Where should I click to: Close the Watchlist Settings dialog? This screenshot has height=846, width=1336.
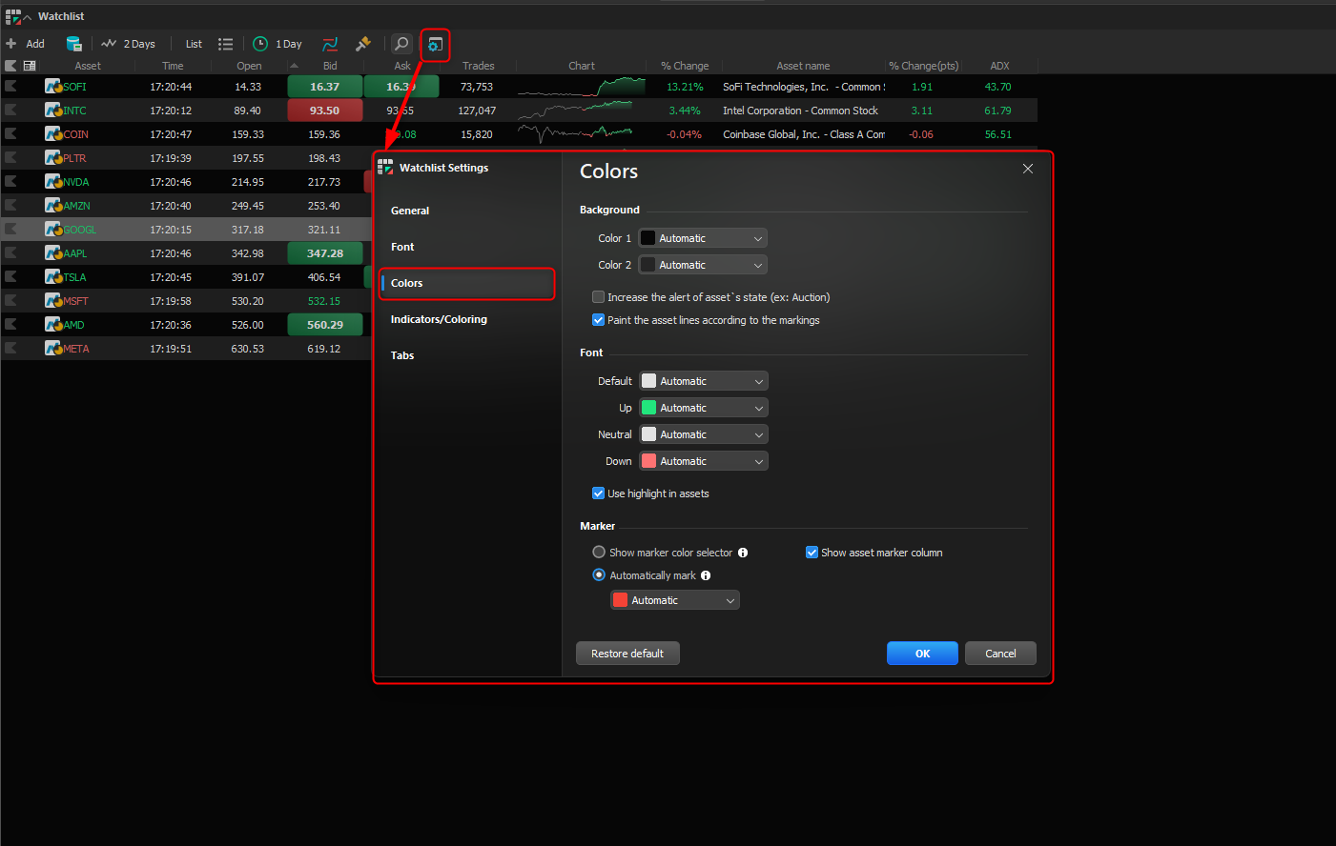tap(1028, 169)
